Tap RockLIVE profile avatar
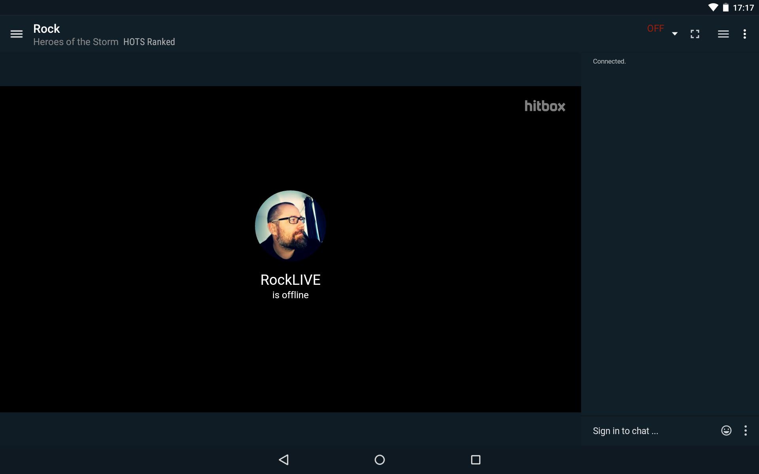This screenshot has height=474, width=759. click(x=291, y=226)
